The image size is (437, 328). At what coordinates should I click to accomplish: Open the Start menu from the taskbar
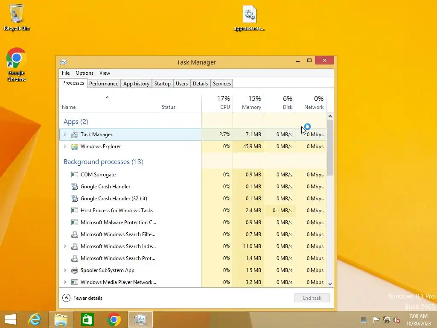coord(11,319)
